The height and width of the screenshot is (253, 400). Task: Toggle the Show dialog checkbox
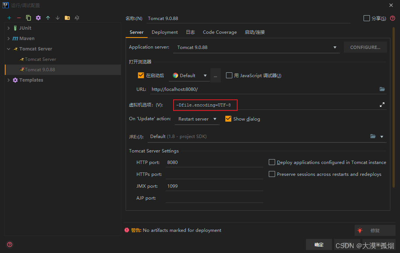[228, 119]
